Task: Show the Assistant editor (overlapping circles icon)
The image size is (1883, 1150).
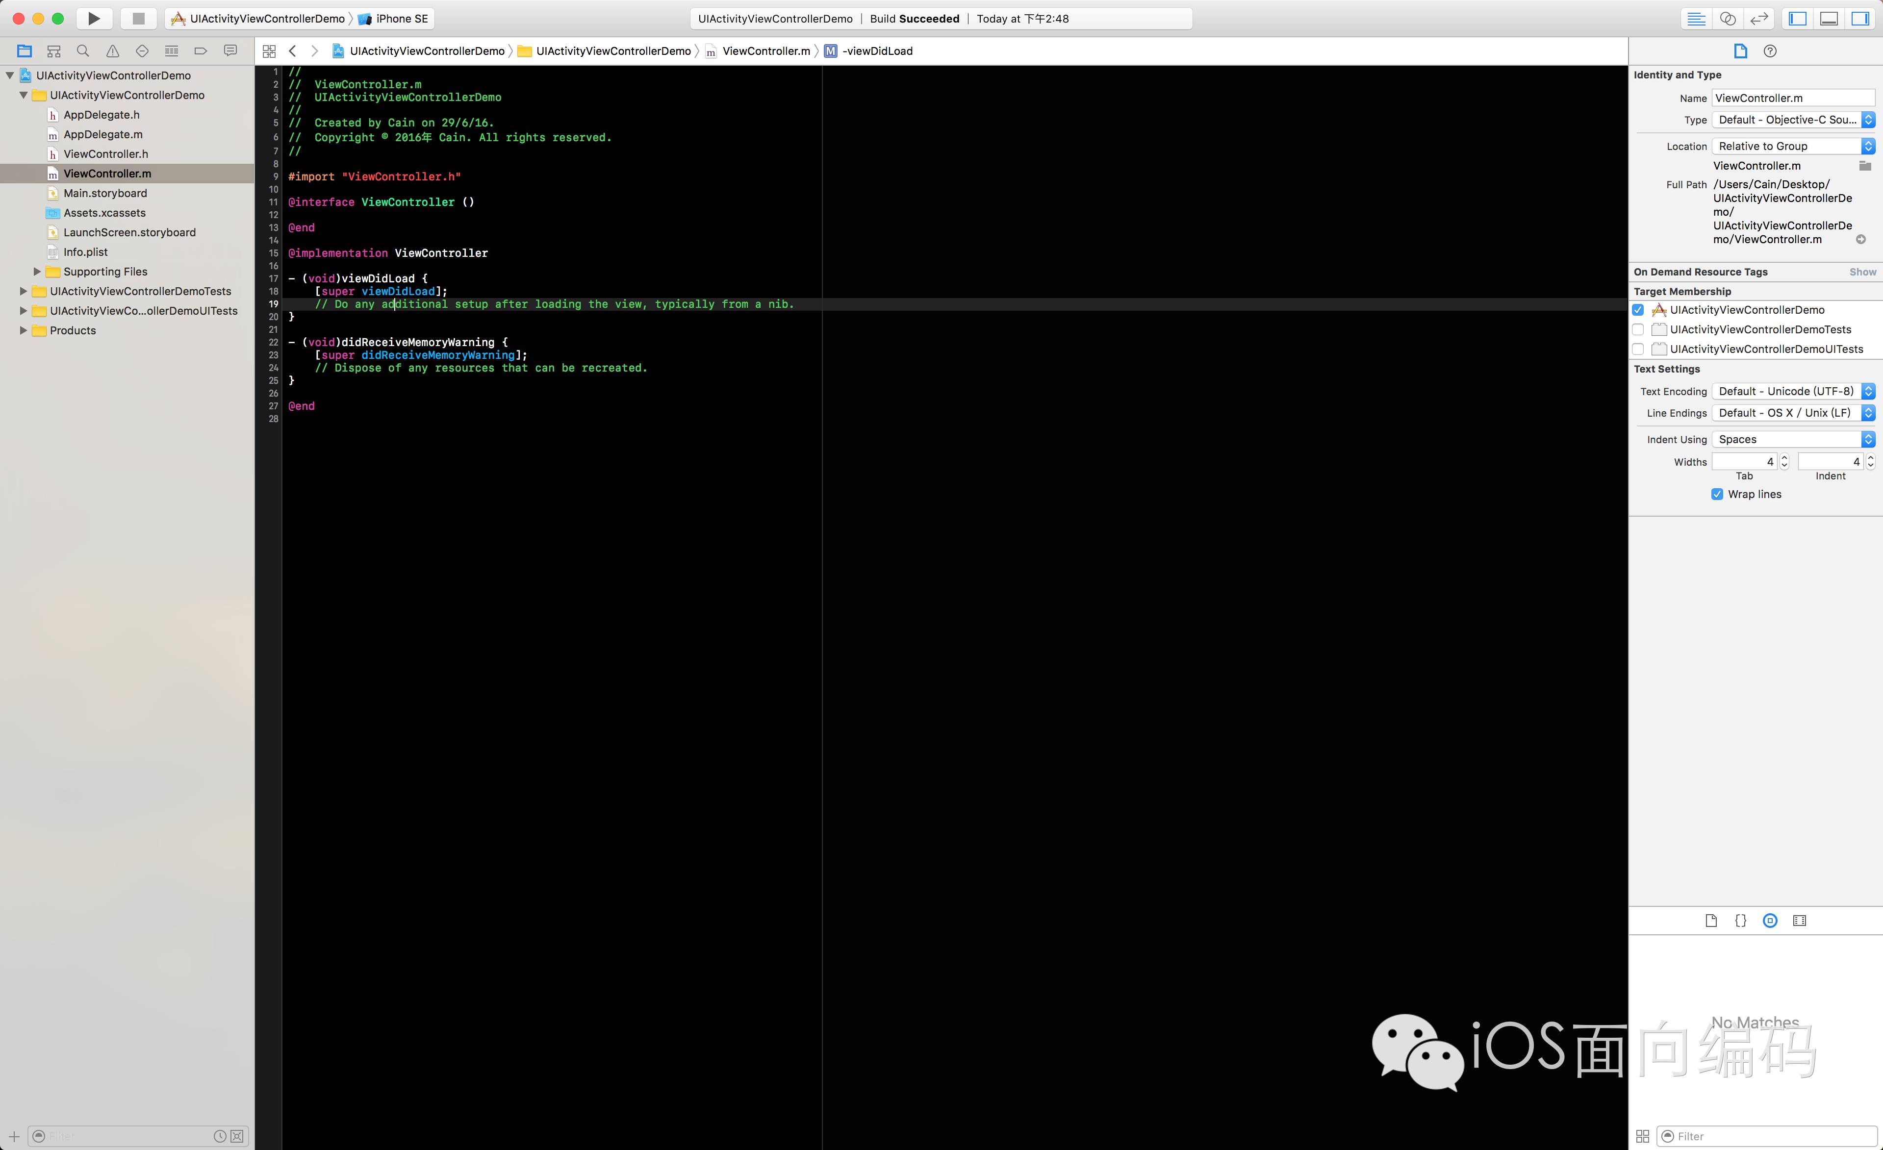Action: click(1728, 18)
